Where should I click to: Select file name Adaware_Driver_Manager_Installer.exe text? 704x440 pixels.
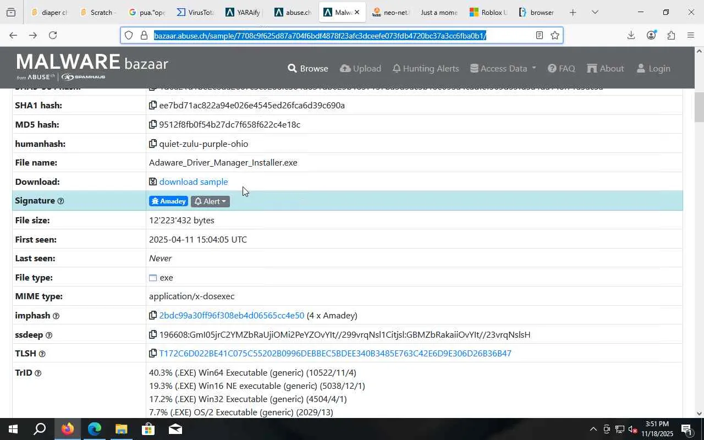click(223, 163)
